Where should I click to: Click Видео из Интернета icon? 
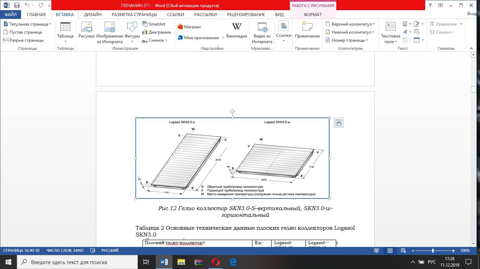(262, 32)
